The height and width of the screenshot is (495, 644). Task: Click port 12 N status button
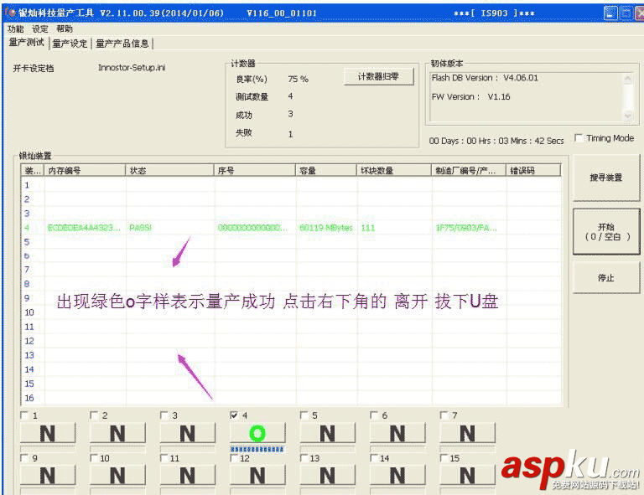(x=257, y=476)
